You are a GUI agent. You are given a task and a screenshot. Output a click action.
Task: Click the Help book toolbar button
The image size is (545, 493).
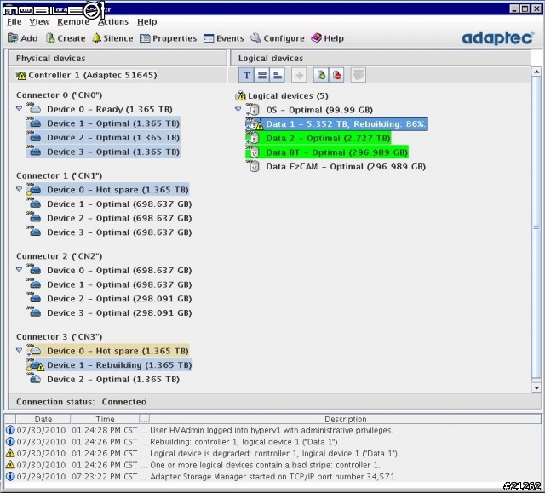[327, 38]
